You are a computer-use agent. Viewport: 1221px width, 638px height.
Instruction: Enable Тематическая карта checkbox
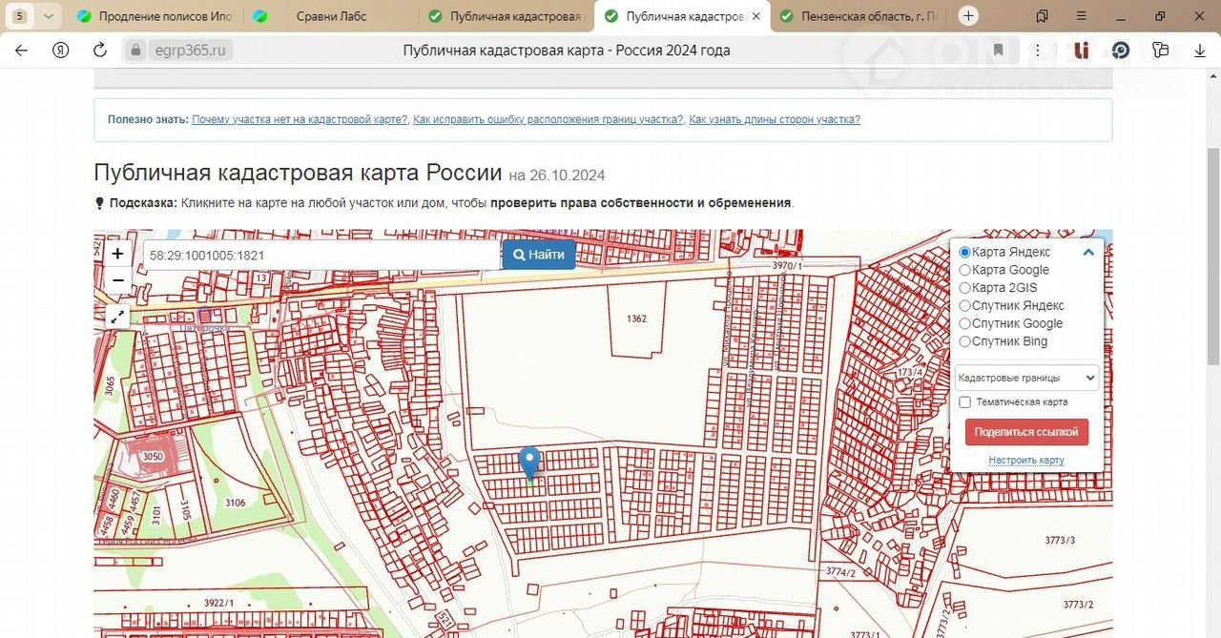pyautogui.click(x=965, y=402)
